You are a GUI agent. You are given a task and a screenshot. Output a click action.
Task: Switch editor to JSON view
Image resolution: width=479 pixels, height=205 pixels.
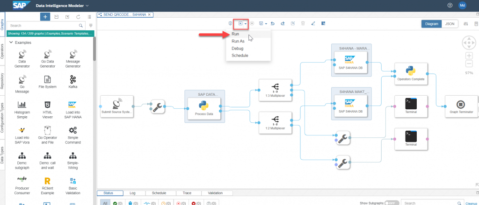tap(450, 24)
